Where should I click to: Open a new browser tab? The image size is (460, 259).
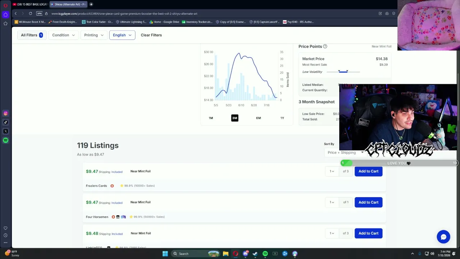[x=91, y=4]
